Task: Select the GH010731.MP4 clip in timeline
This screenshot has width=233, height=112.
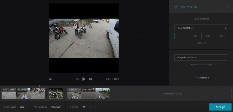Action: 23,94
